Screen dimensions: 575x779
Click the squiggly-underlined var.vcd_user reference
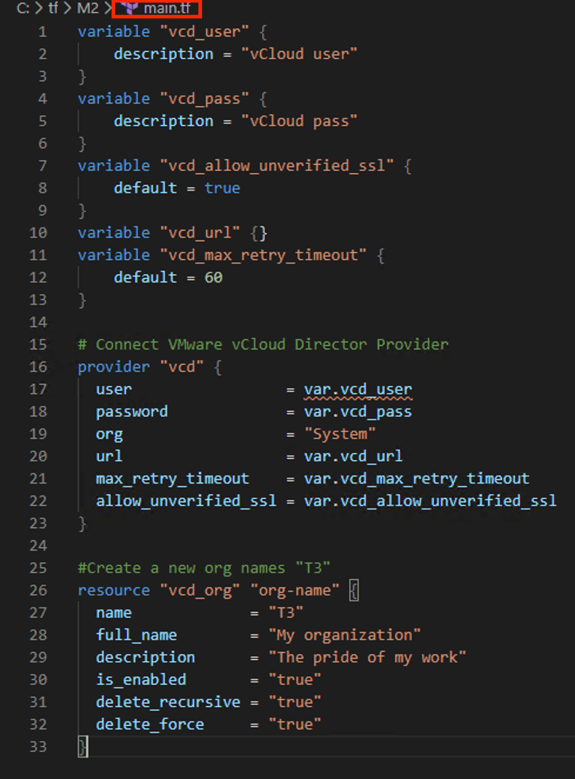click(x=357, y=389)
